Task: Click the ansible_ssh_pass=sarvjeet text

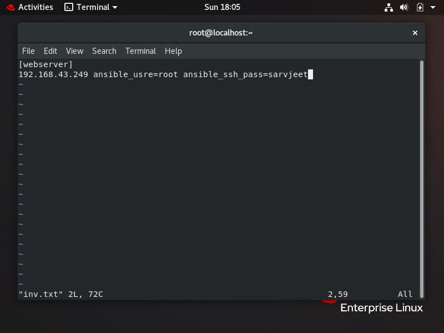Action: click(245, 74)
